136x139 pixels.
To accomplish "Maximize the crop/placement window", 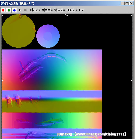I will tap(127, 3).
